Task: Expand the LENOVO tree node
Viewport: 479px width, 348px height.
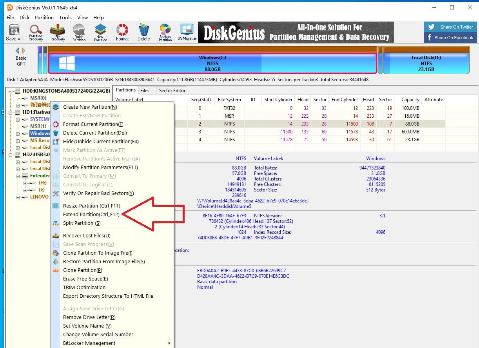Action: click(x=18, y=197)
